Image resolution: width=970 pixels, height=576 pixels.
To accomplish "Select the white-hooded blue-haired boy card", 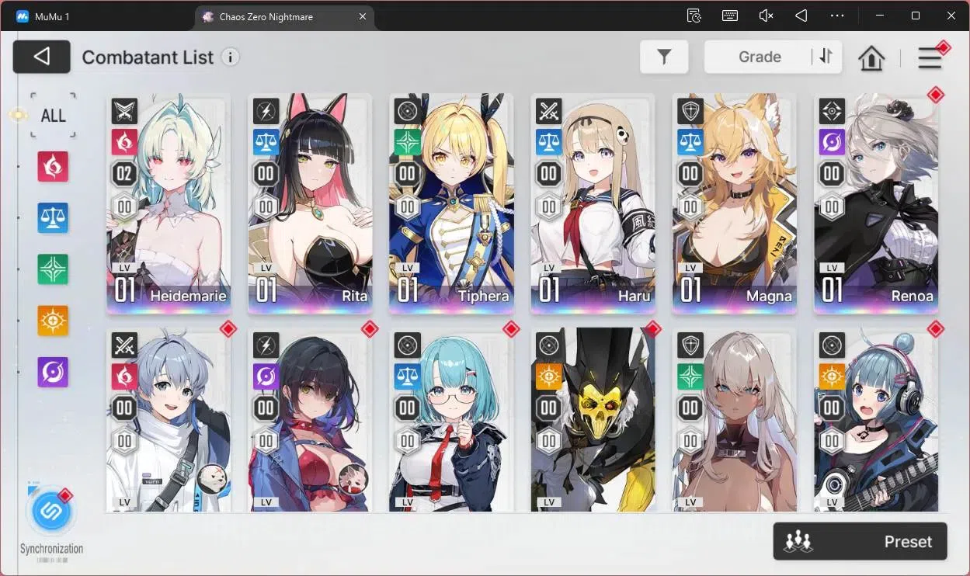I will pyautogui.click(x=169, y=420).
